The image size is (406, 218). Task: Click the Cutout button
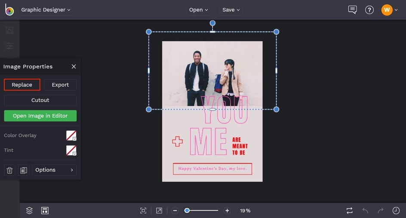[x=40, y=100]
